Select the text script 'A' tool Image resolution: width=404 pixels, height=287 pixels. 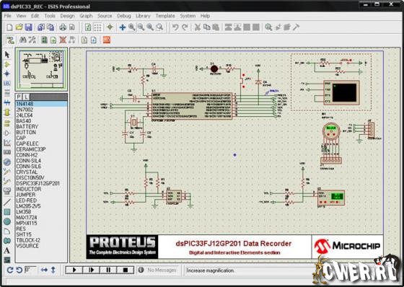(x=7, y=250)
